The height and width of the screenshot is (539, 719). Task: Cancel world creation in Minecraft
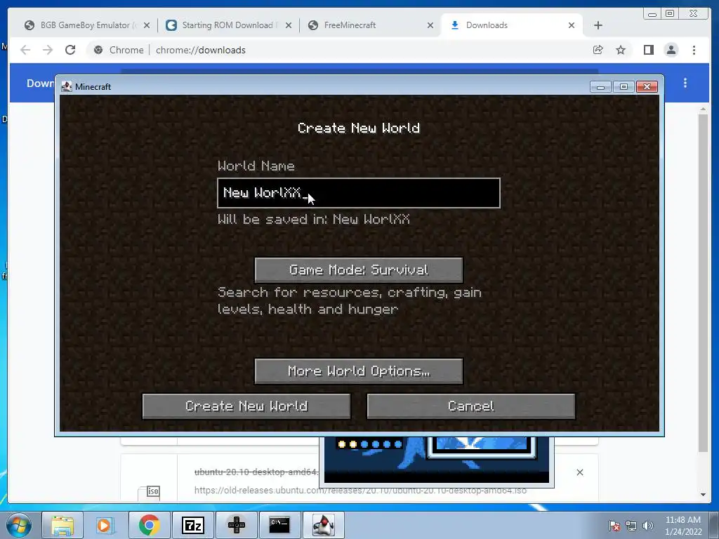471,406
